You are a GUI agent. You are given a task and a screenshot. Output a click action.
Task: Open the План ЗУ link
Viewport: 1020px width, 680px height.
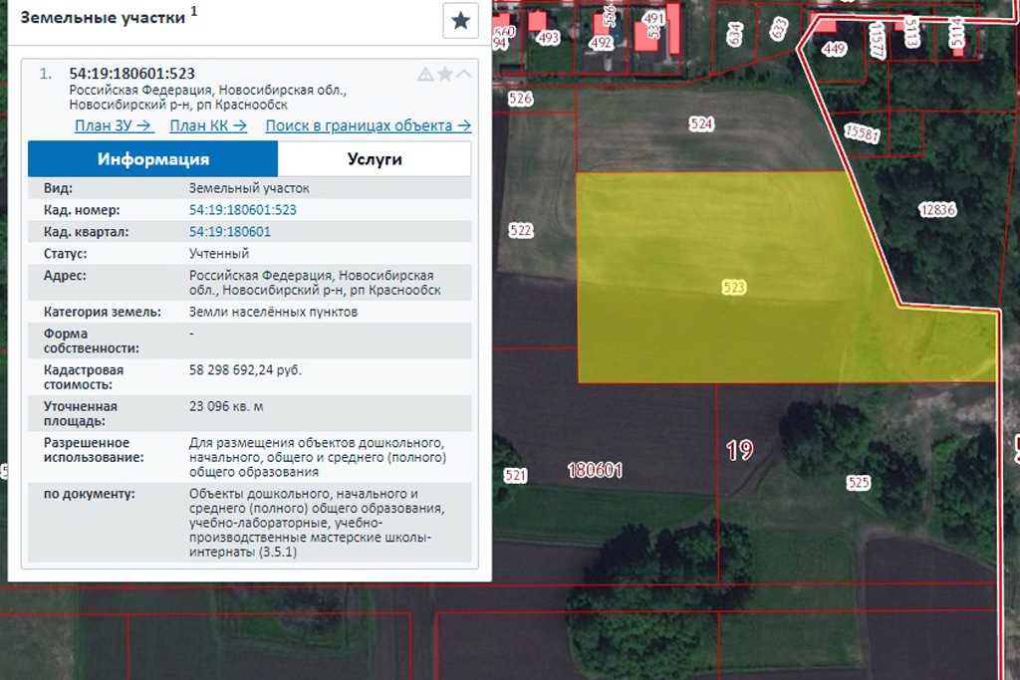coord(114,125)
